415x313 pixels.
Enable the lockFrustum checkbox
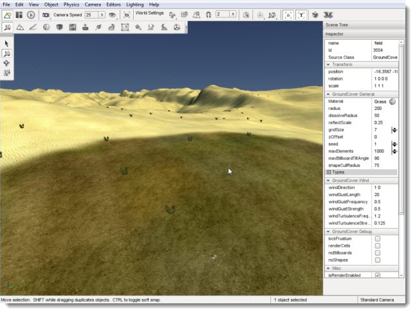coord(378,238)
